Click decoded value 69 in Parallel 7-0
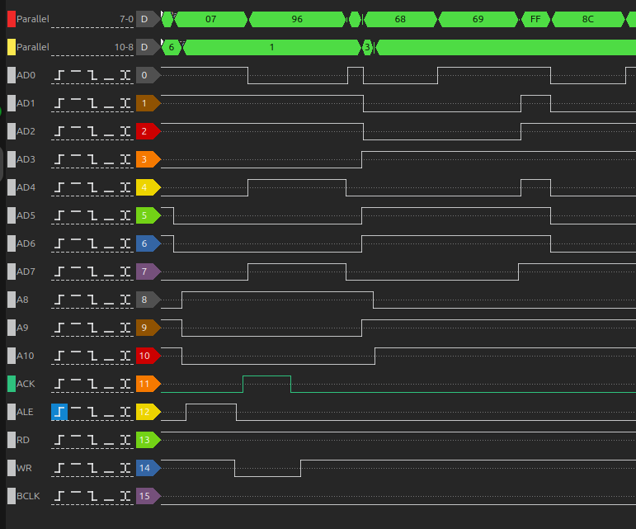This screenshot has height=529, width=636. tap(478, 19)
